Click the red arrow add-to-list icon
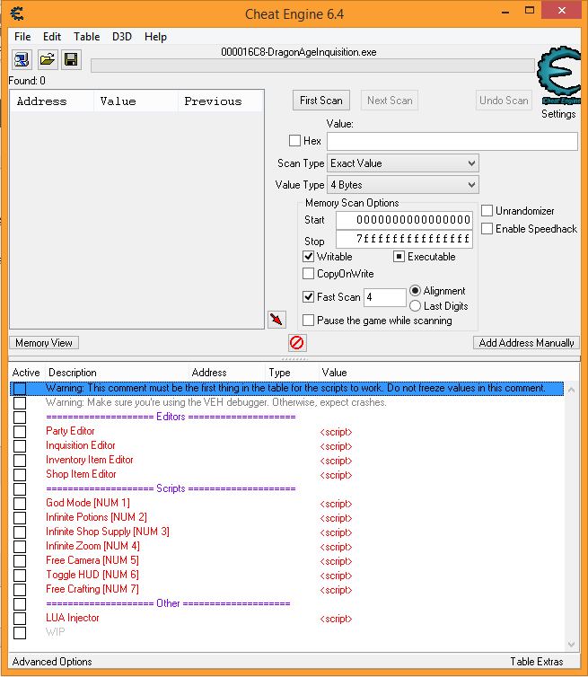Screen dimensions: 588x677 click(x=276, y=320)
